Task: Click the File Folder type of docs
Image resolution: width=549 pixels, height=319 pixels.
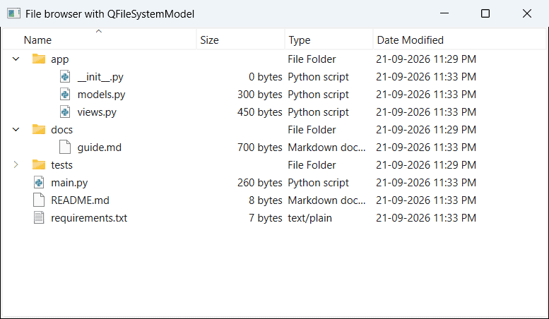Action: pos(312,130)
